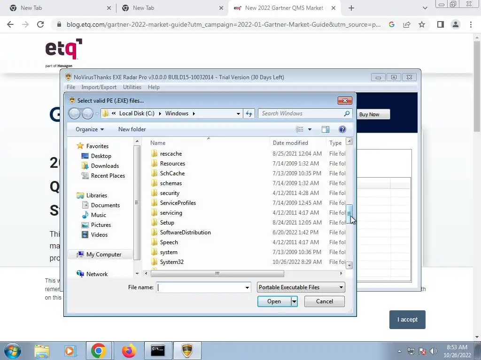Click the refresh button beside the address path
The height and width of the screenshot is (360, 481).
[x=249, y=113]
